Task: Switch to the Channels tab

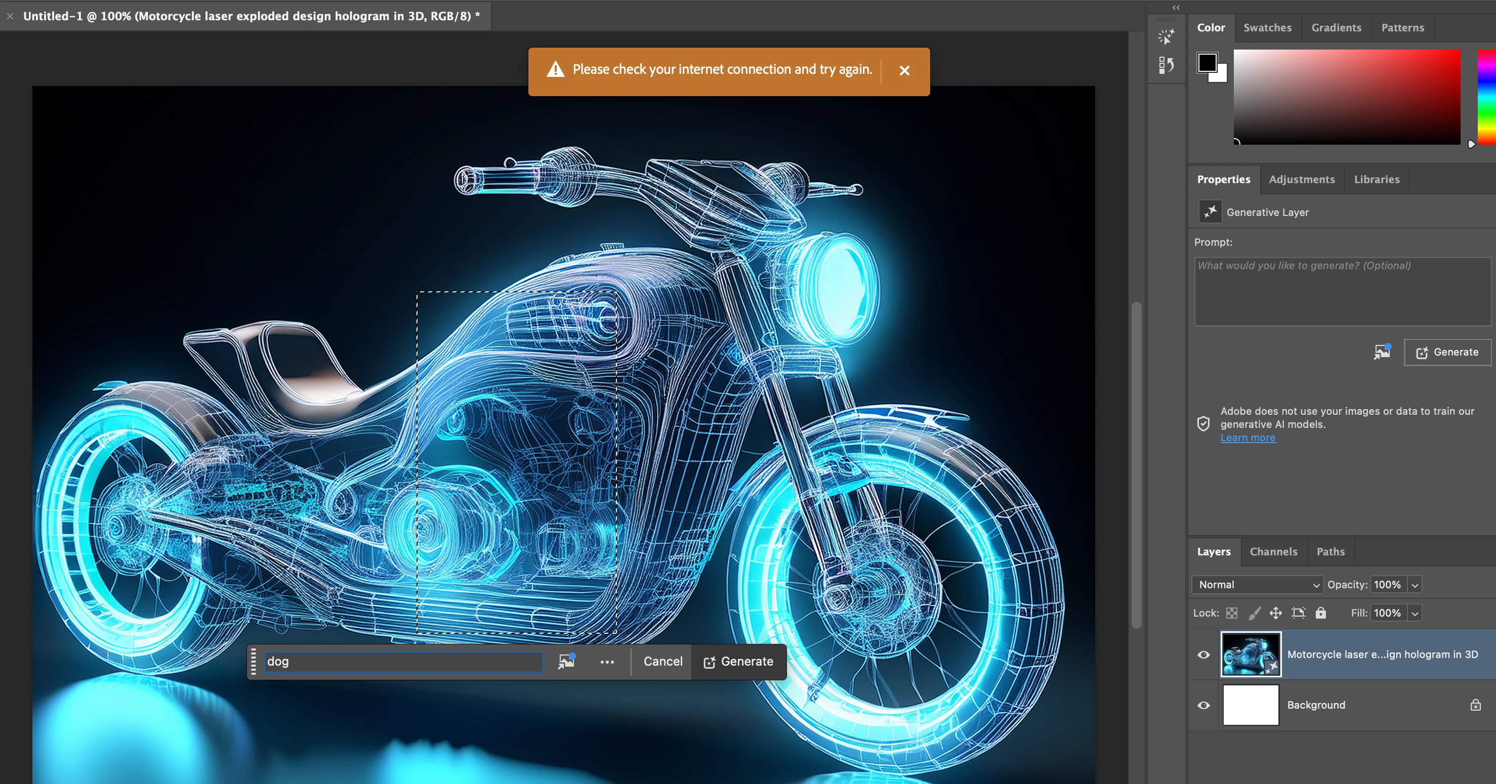Action: pos(1273,551)
